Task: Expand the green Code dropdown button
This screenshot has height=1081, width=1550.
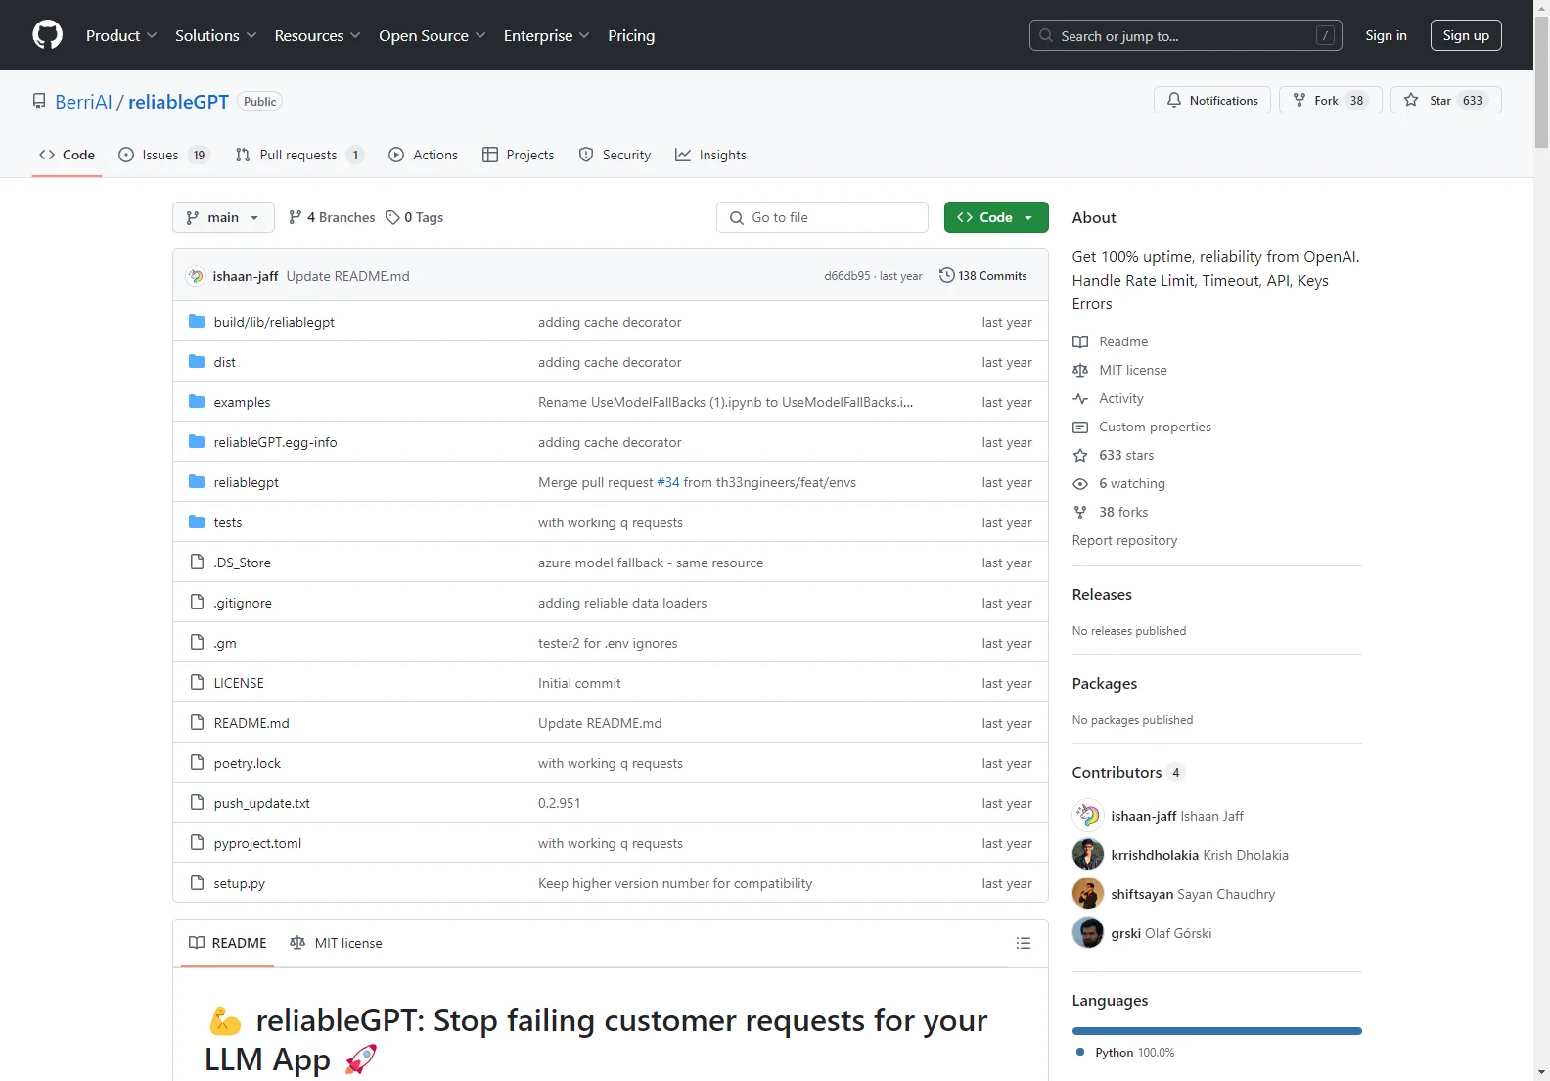Action: point(996,217)
